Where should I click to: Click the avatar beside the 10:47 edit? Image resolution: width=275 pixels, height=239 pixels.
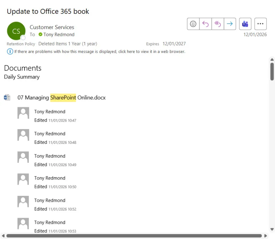click(23, 113)
